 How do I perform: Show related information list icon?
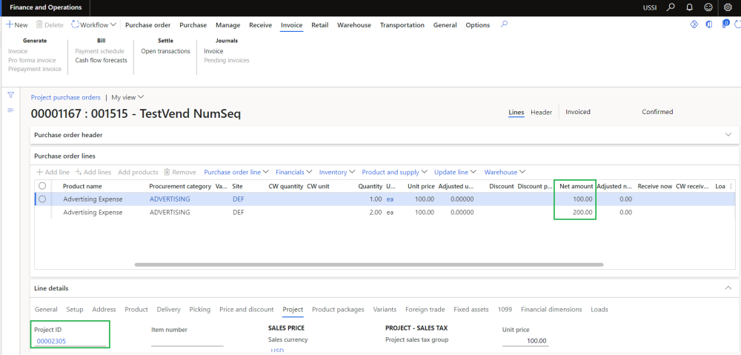pos(11,110)
